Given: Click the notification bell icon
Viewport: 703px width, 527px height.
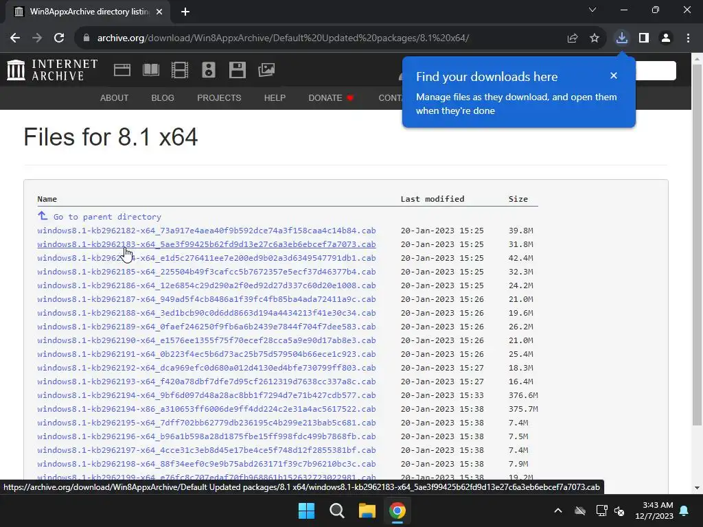Looking at the screenshot, I should (x=684, y=511).
